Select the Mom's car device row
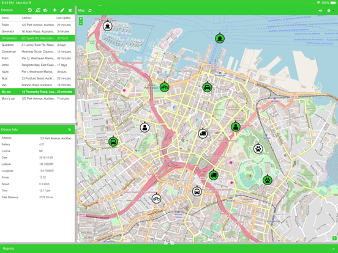 37,98
